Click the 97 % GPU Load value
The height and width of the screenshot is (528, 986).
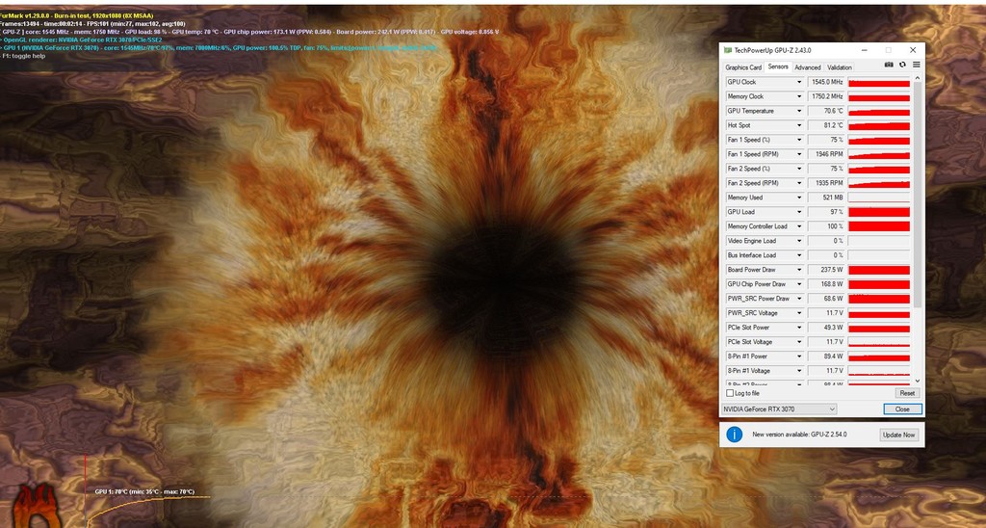pos(826,213)
